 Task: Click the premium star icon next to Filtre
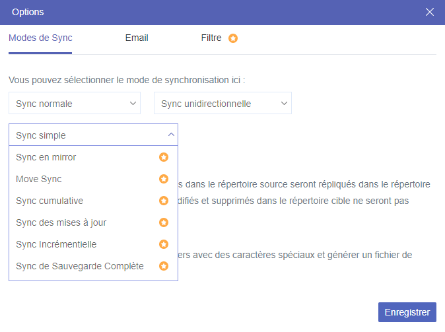pos(233,38)
